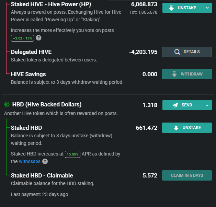Screen dimensions: 216x207
Task: Click the 15.00% APR badge
Action: coord(72,154)
